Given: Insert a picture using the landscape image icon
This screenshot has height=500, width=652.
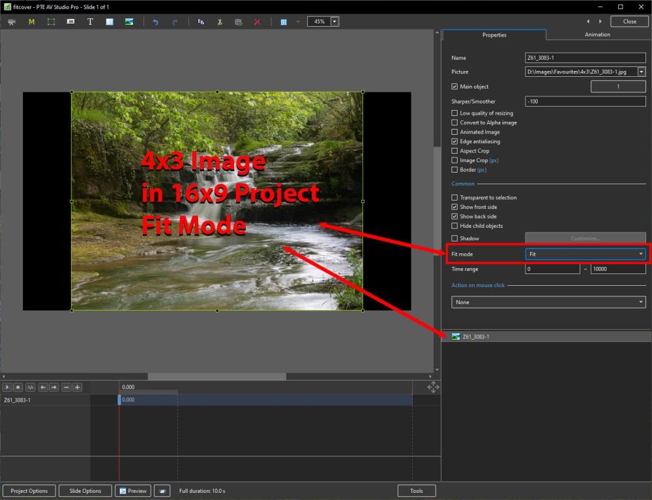Looking at the screenshot, I should tap(129, 21).
